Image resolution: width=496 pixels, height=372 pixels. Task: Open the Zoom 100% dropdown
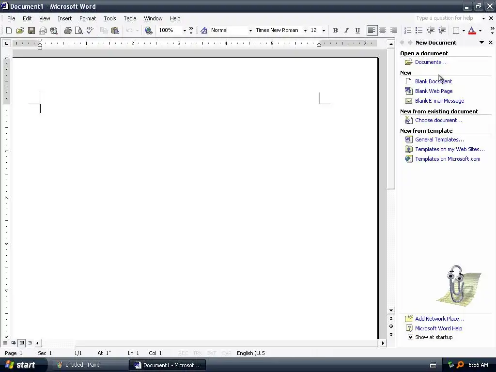tap(185, 31)
